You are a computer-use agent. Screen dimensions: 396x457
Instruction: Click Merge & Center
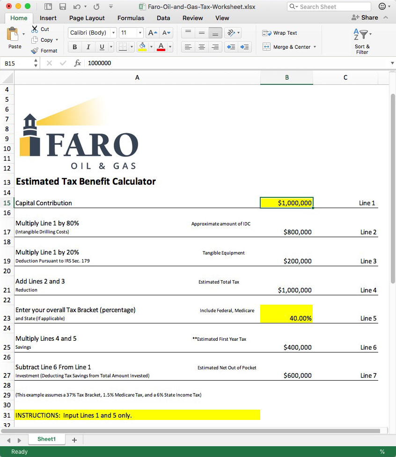click(x=287, y=46)
